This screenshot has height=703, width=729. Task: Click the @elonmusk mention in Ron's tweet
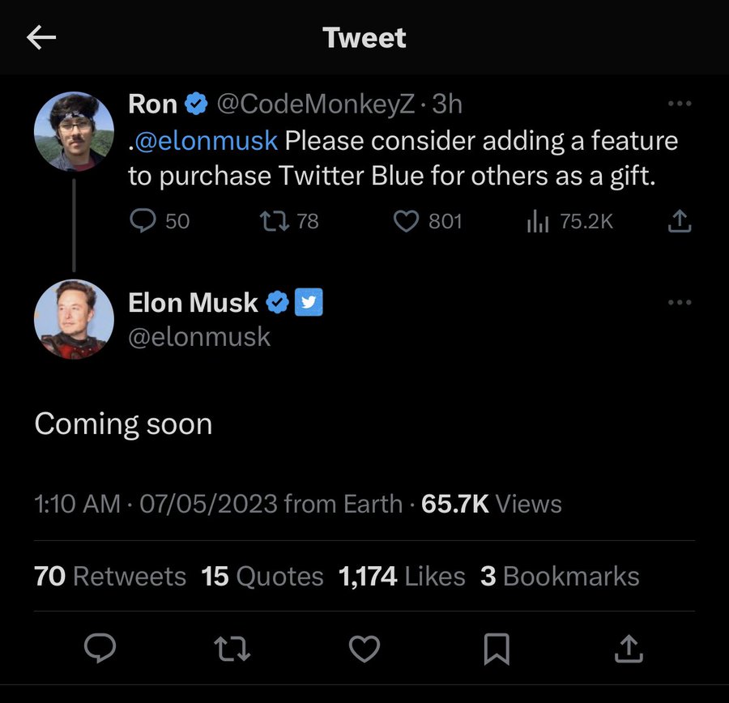pyautogui.click(x=207, y=140)
